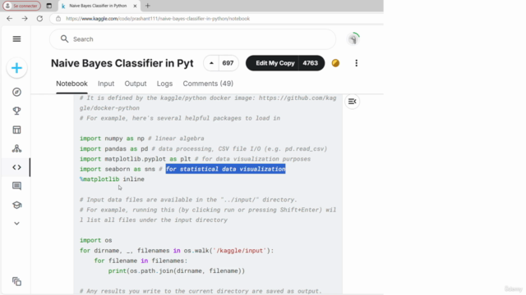
Task: Upvote the notebook with the arrow
Action: [x=211, y=63]
